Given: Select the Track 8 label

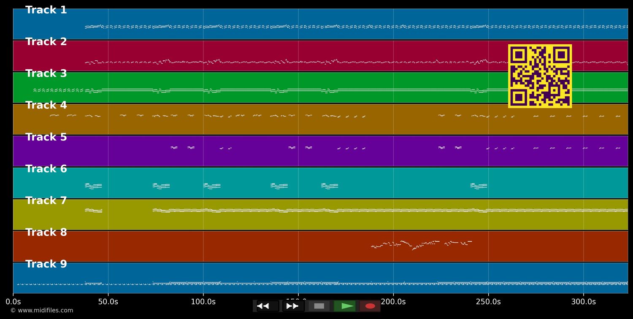Looking at the screenshot, I should [x=46, y=232].
